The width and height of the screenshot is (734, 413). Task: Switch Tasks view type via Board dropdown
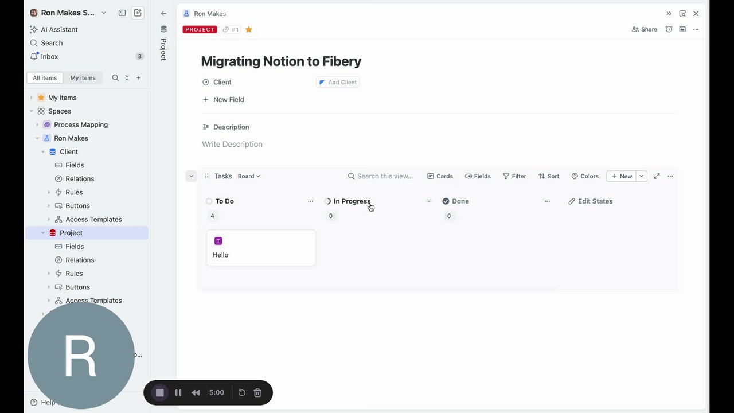249,176
